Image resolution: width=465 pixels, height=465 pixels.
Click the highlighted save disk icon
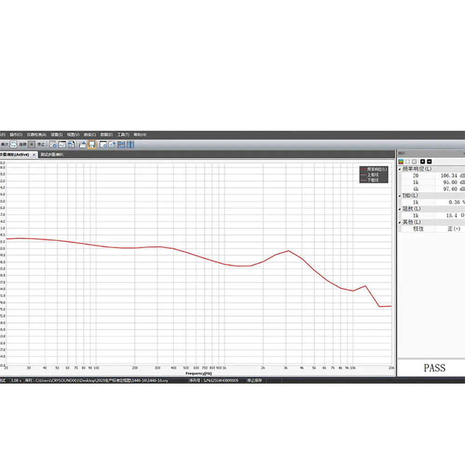(x=92, y=145)
